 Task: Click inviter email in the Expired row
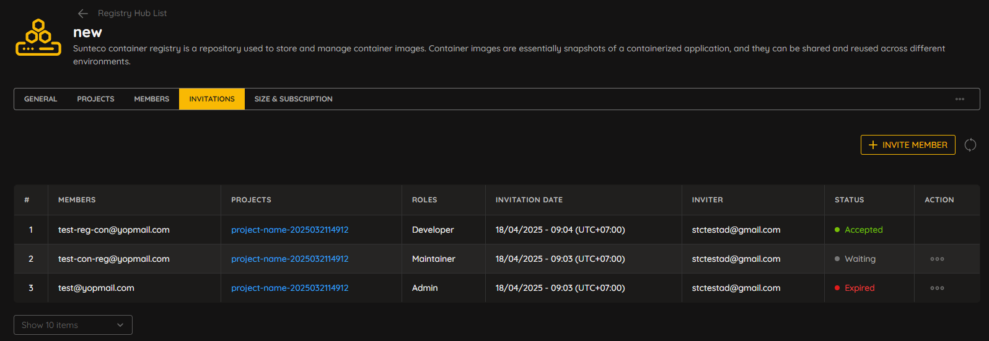736,288
